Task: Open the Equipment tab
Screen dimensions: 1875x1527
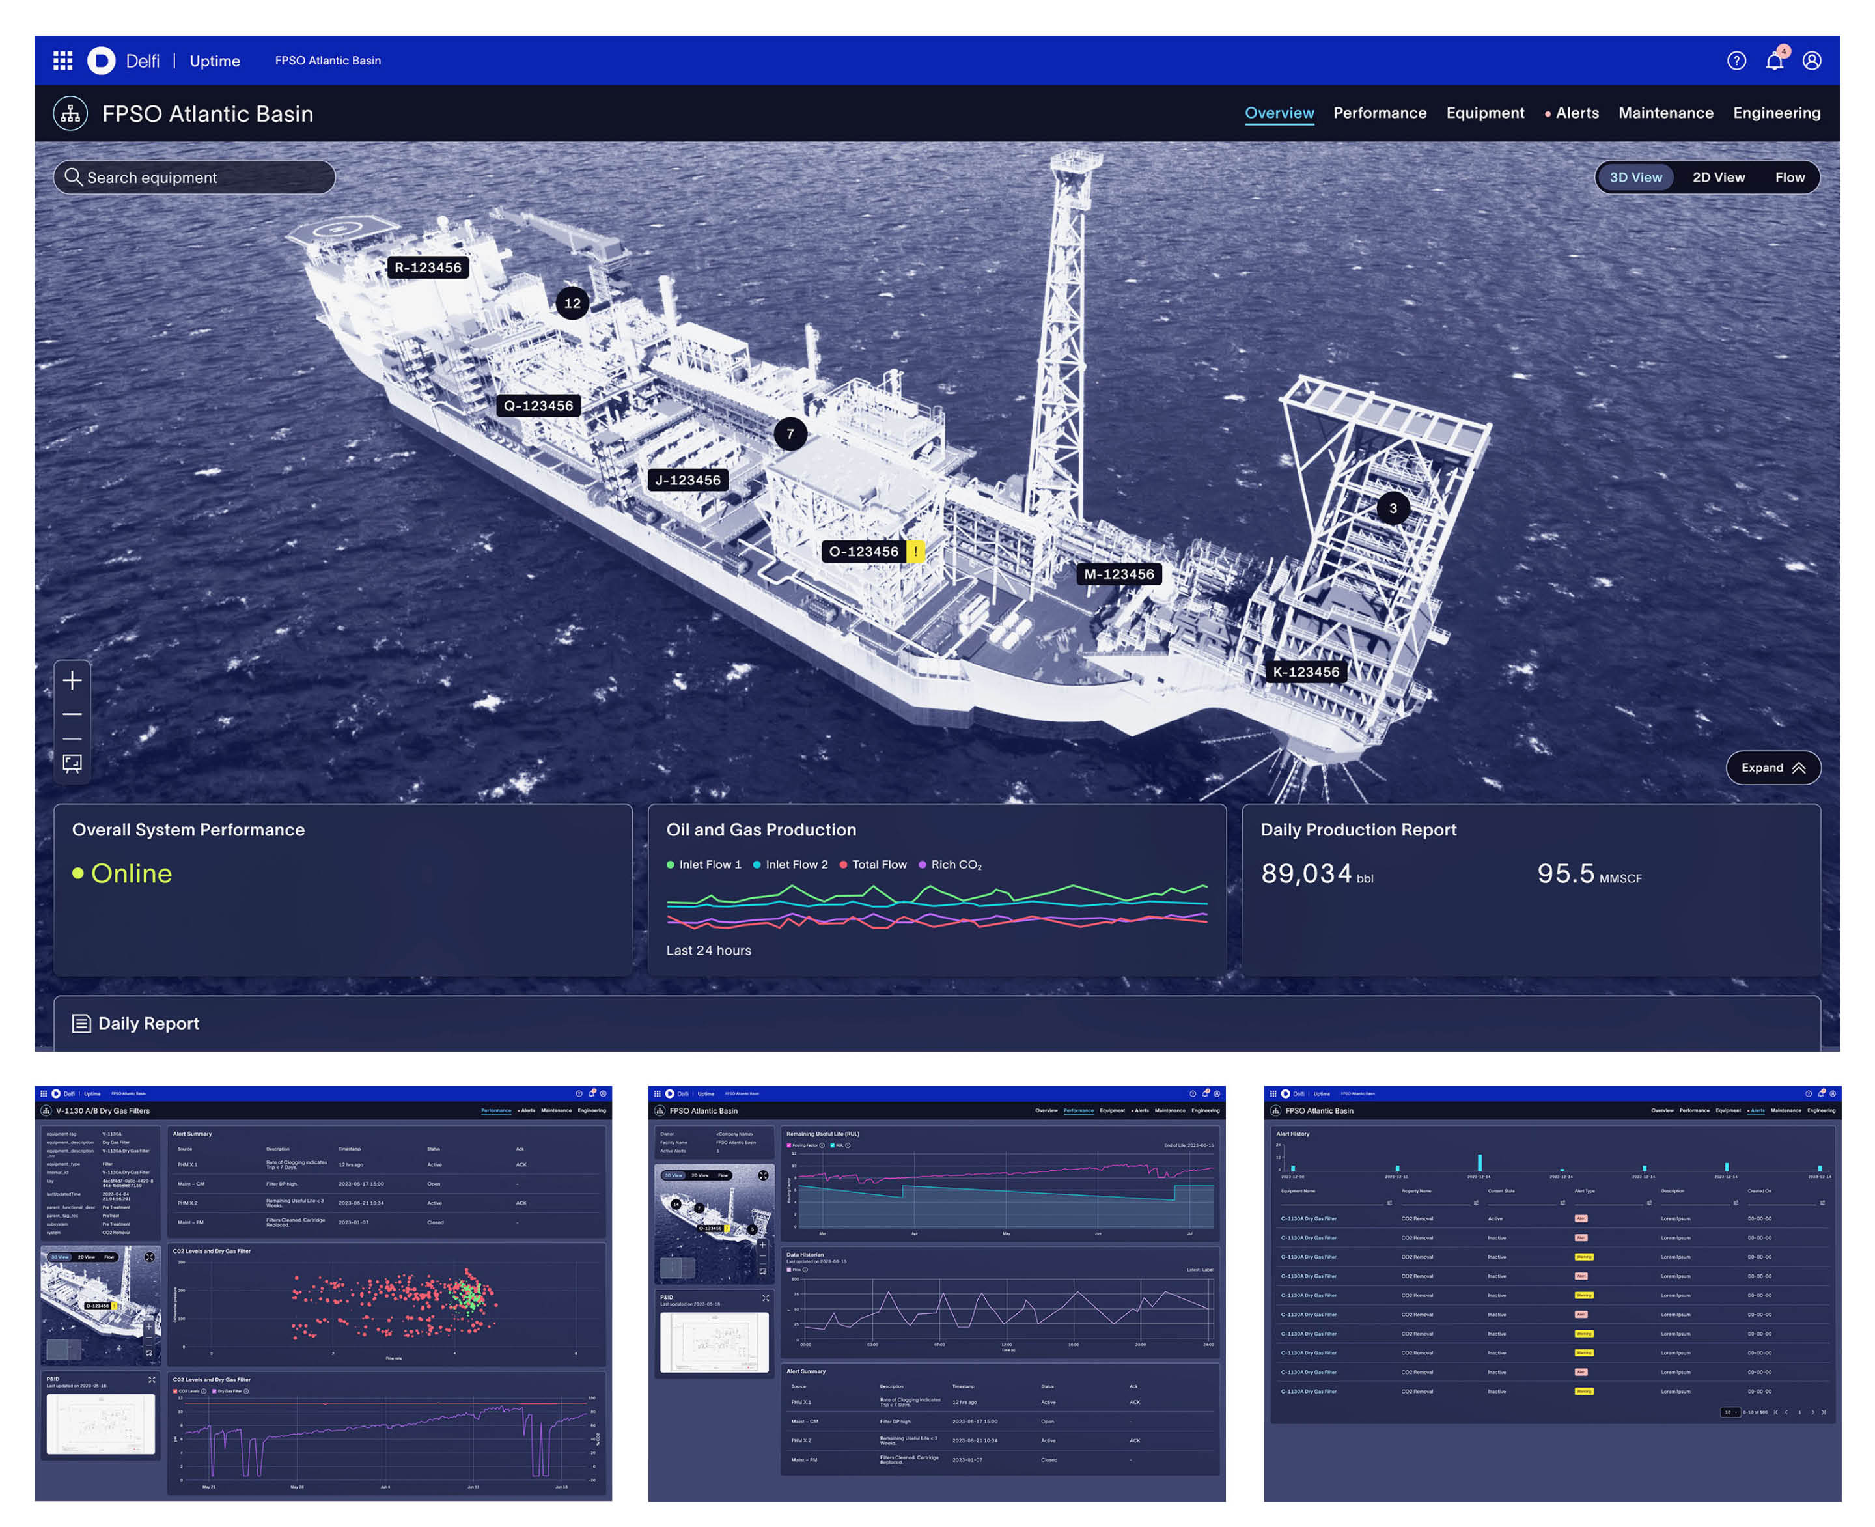Action: tap(1486, 113)
